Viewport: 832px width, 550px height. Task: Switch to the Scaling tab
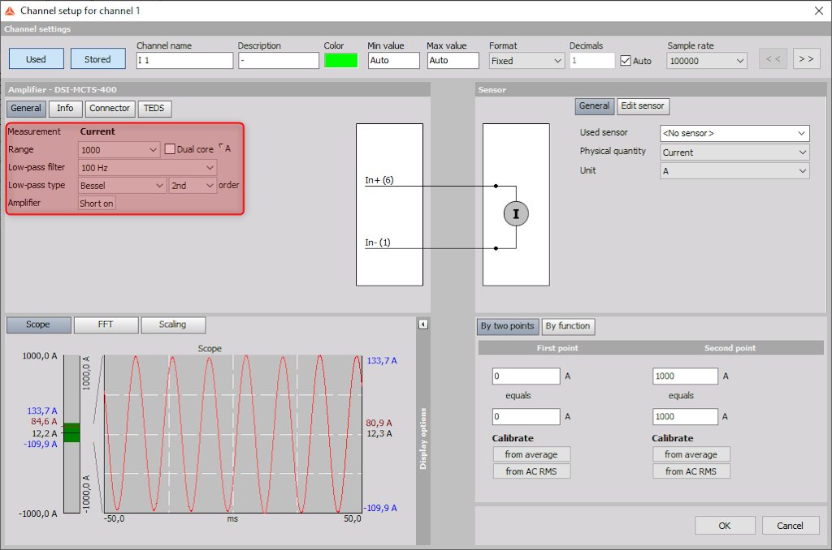pyautogui.click(x=173, y=324)
